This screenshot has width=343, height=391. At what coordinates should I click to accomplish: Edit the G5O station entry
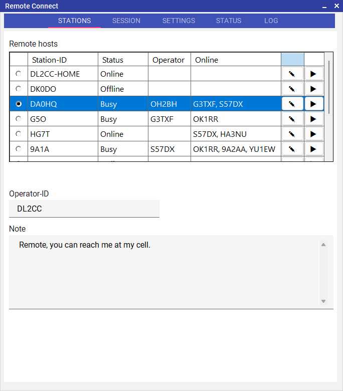coord(292,119)
